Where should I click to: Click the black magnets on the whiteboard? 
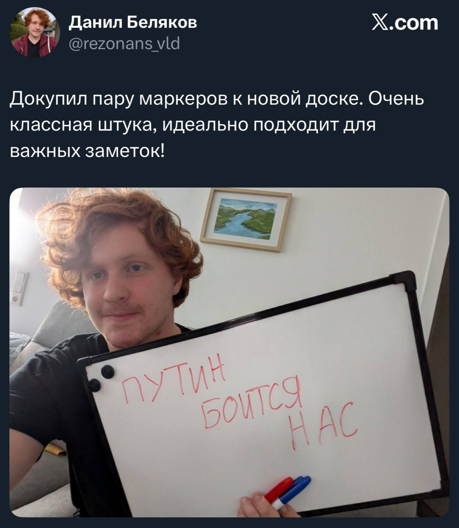(101, 378)
